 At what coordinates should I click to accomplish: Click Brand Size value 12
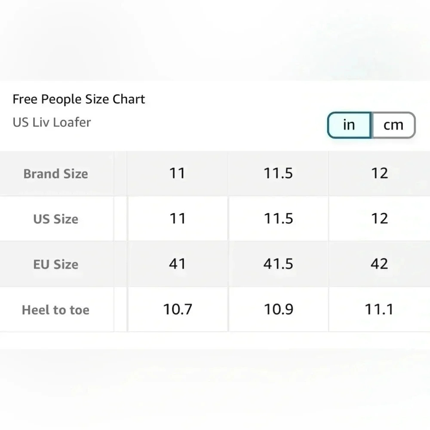click(x=379, y=173)
